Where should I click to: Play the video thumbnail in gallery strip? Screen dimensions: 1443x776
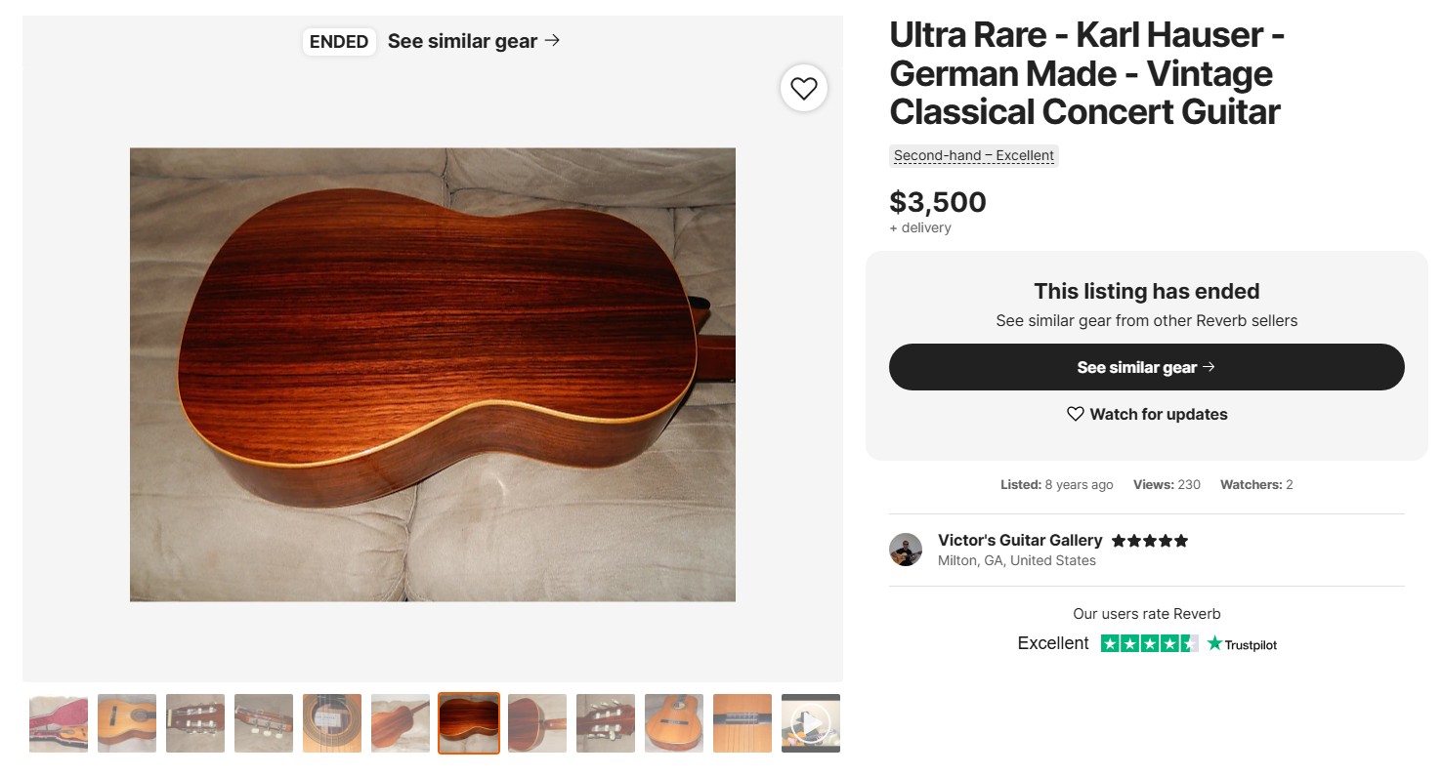tap(810, 723)
